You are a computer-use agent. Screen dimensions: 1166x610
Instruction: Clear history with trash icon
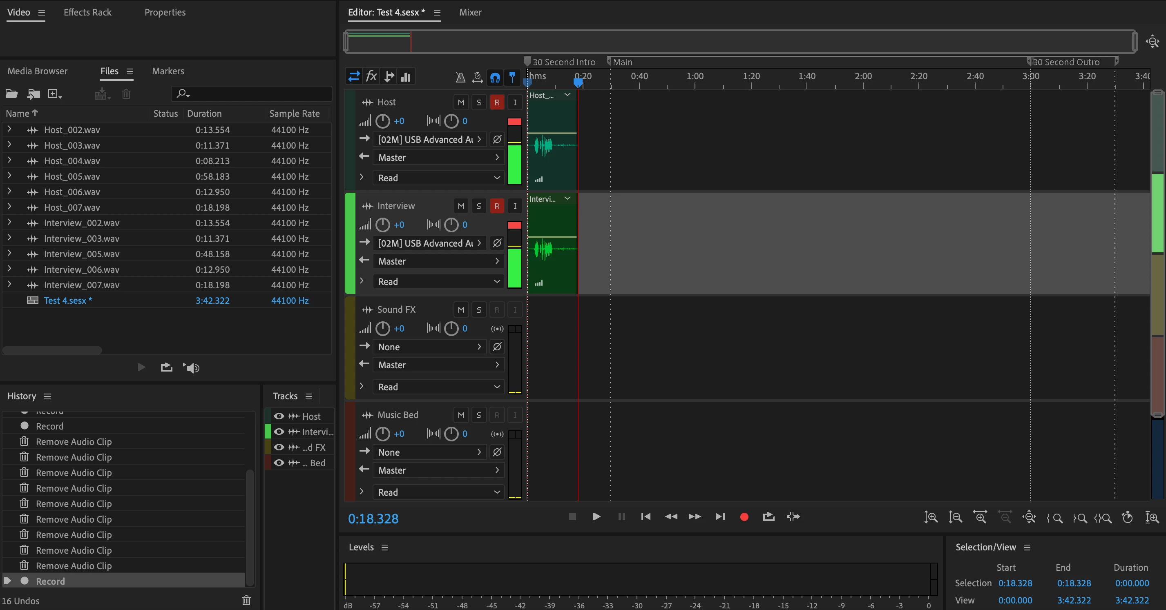pos(246,601)
